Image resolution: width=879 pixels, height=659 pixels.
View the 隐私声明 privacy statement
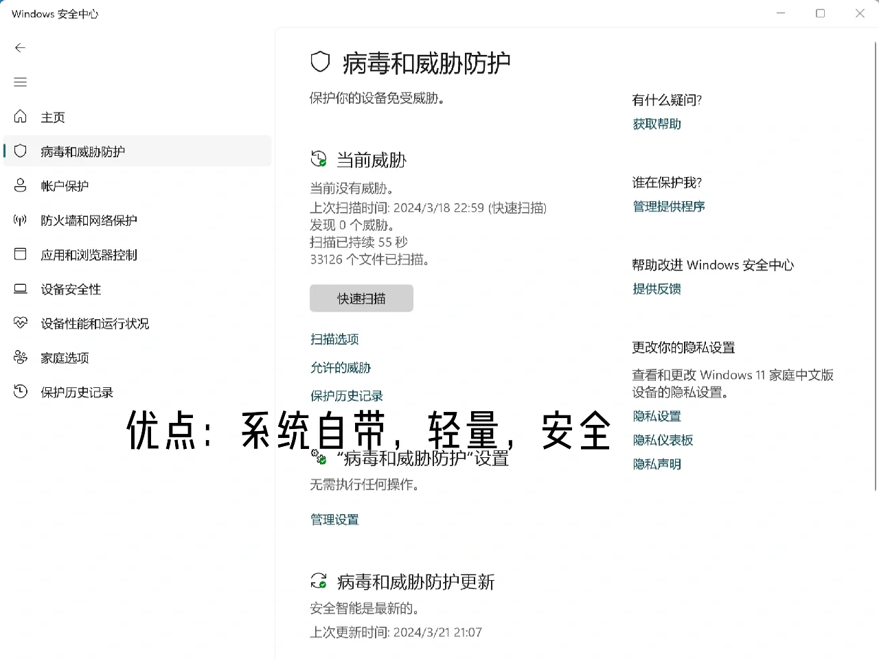[x=657, y=463]
